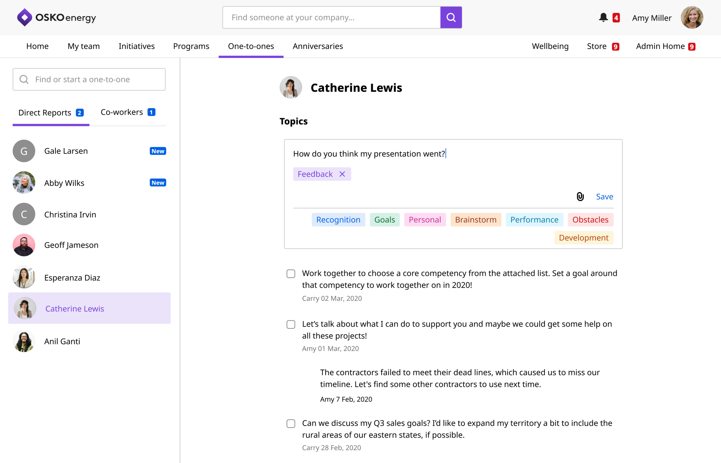Add the Obstacles tag
This screenshot has width=721, height=463.
click(x=590, y=220)
